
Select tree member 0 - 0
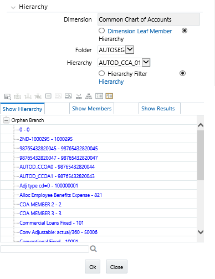(24, 129)
